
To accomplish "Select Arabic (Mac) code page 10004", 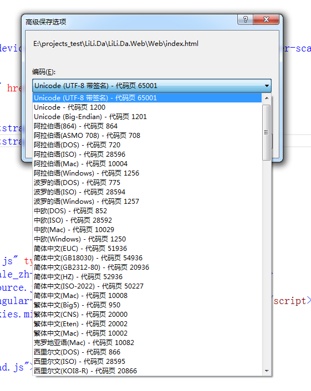I will tap(147, 164).
